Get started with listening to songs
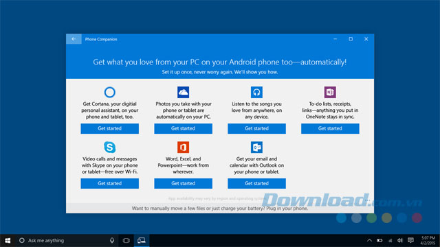 [256, 128]
